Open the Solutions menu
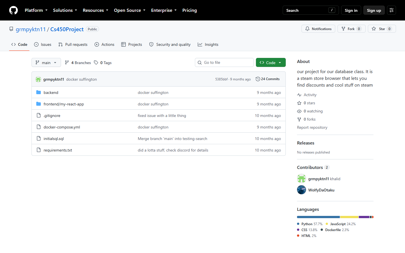Screen dimensions: 405x253 click(x=65, y=10)
